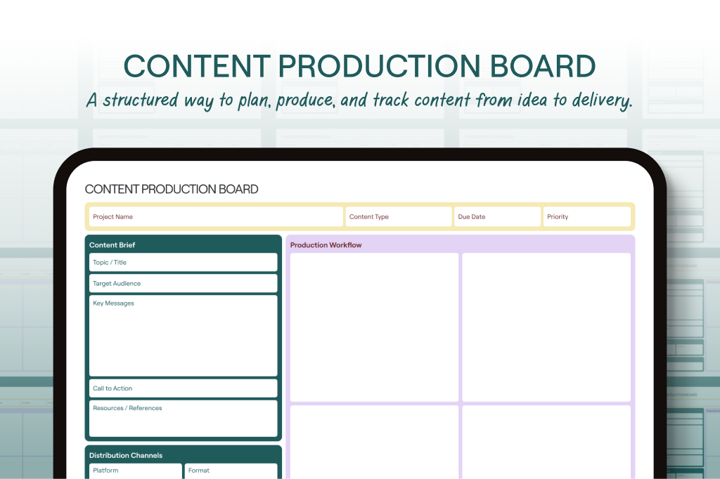Click inside the Key Messages box
Image resolution: width=720 pixels, height=479 pixels.
tap(183, 336)
